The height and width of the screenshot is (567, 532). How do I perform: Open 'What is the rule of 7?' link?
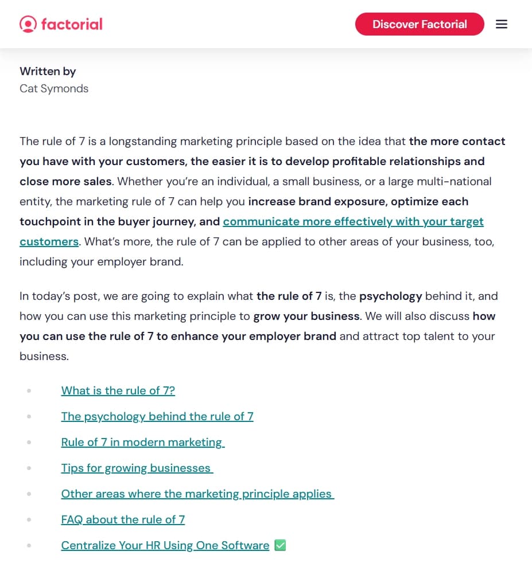pos(118,390)
